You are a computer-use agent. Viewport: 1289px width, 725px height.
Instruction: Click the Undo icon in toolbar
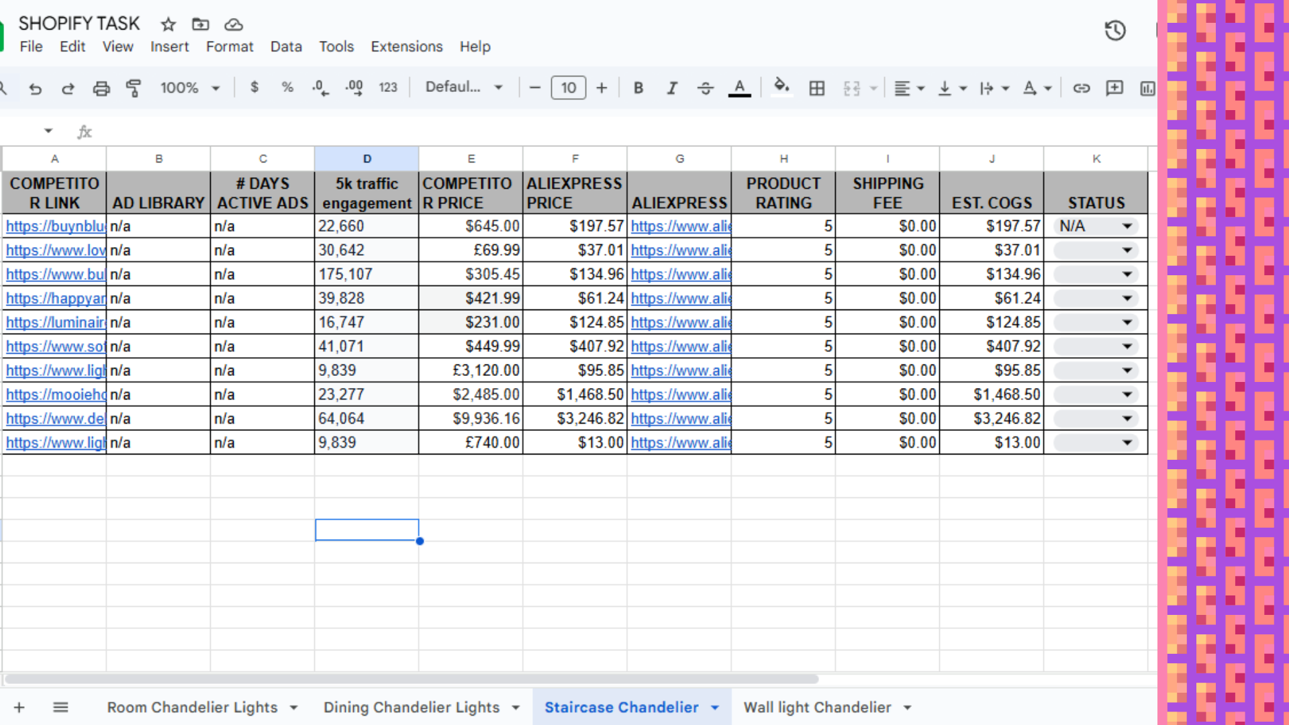click(35, 88)
